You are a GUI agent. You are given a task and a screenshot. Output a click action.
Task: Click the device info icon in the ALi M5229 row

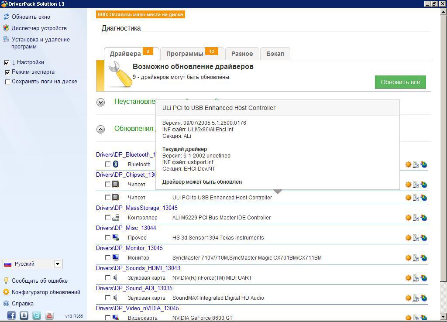(x=416, y=218)
